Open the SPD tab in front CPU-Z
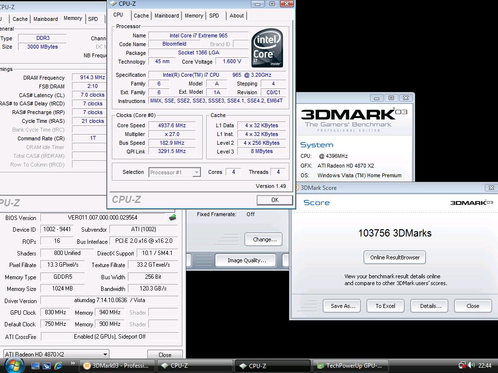The height and width of the screenshot is (373, 498). tap(214, 16)
